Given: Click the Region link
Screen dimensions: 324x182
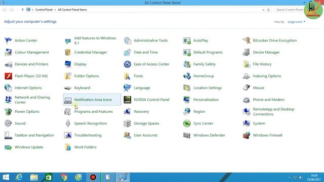Looking at the screenshot, I should click(199, 112).
